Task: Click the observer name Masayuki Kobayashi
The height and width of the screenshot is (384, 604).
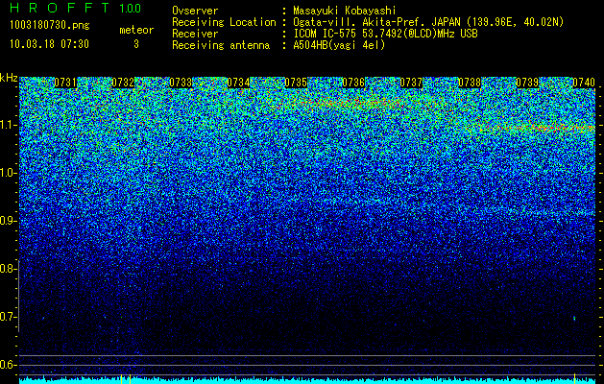Action: 345,11
